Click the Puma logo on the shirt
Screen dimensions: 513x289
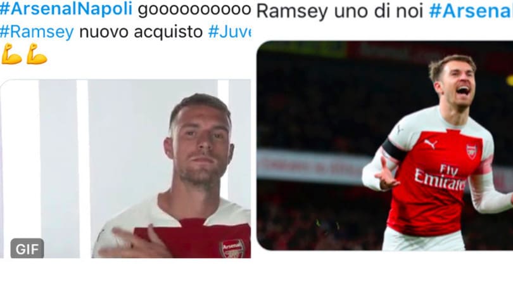[430, 143]
